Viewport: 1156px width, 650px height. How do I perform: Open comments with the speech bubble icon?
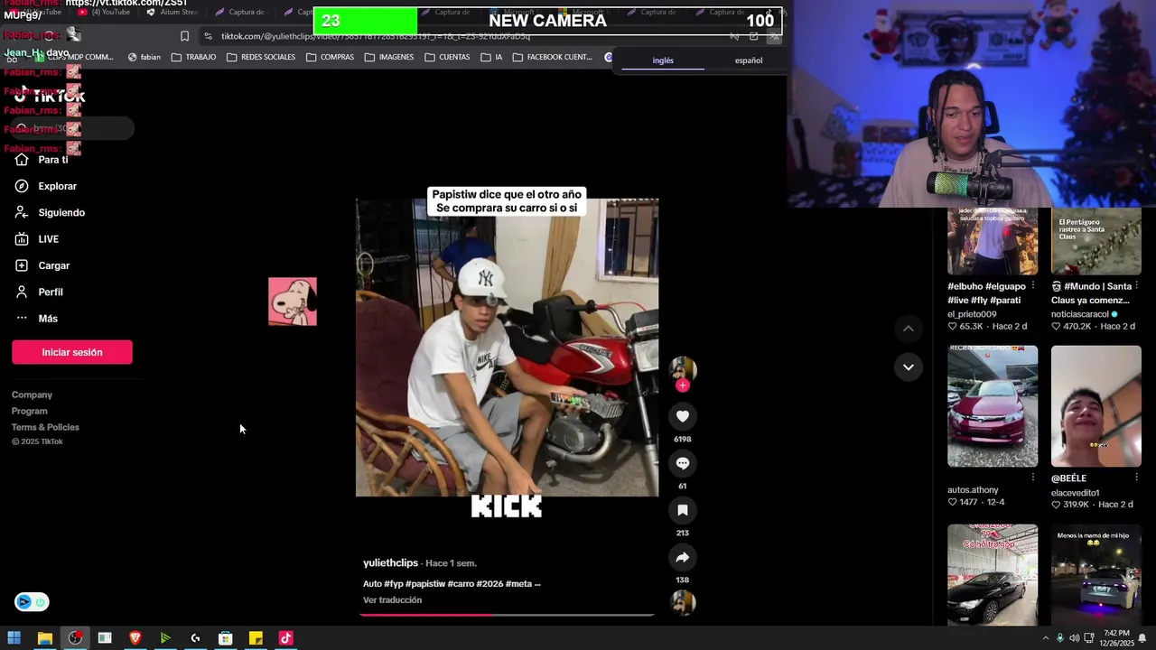(683, 463)
